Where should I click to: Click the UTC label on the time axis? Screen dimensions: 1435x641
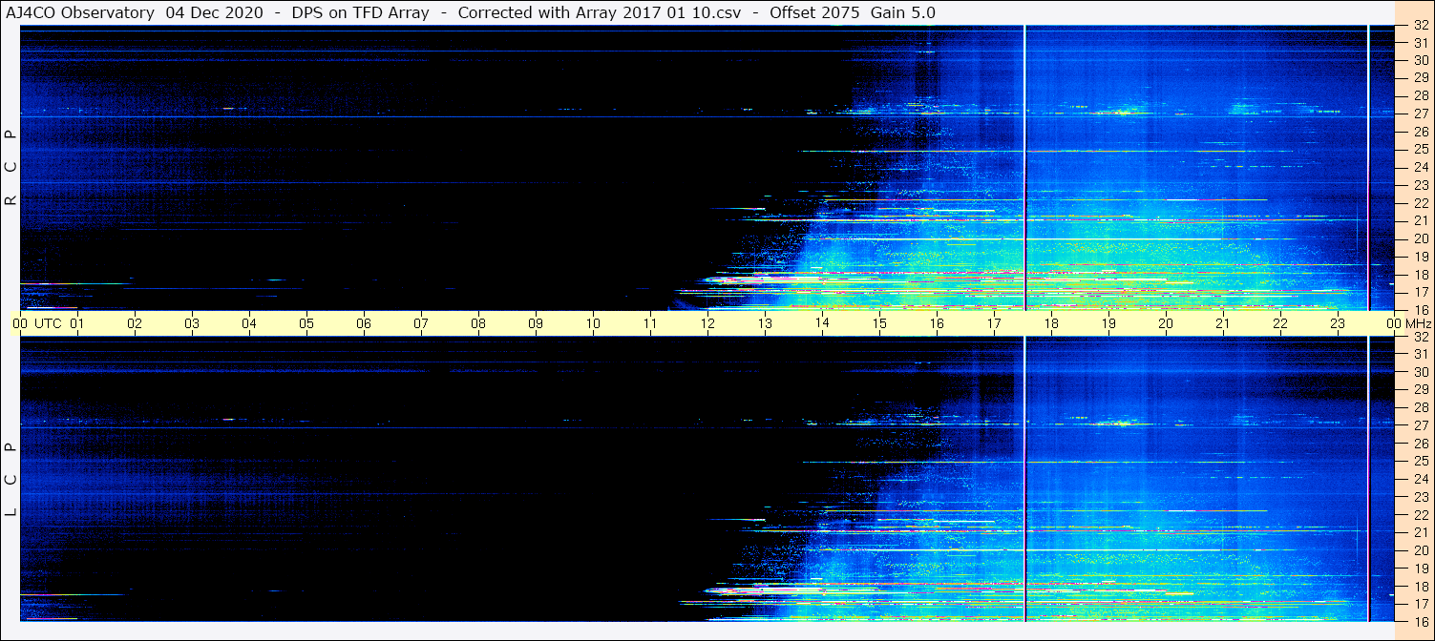coord(48,323)
